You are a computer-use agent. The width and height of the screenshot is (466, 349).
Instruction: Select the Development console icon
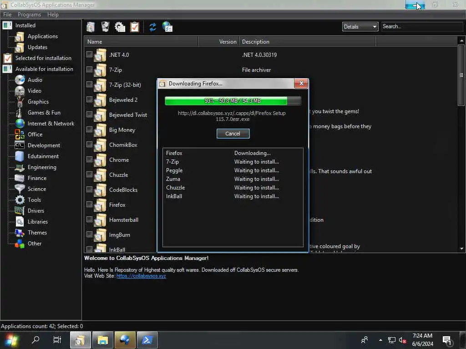[x=20, y=145]
